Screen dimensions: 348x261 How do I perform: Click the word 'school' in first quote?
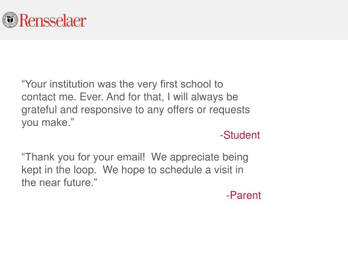[195, 84]
